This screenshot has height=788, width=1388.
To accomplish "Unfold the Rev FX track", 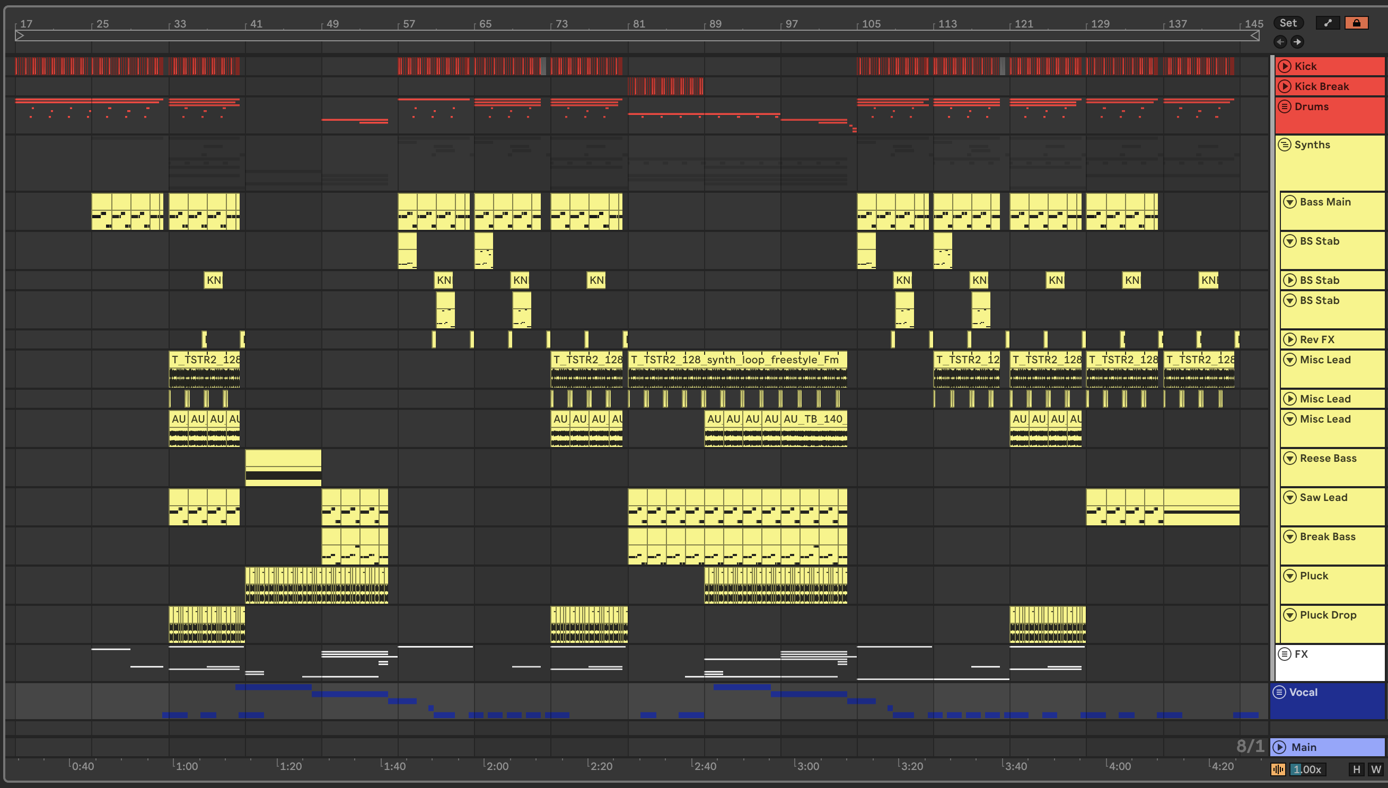I will click(x=1290, y=339).
